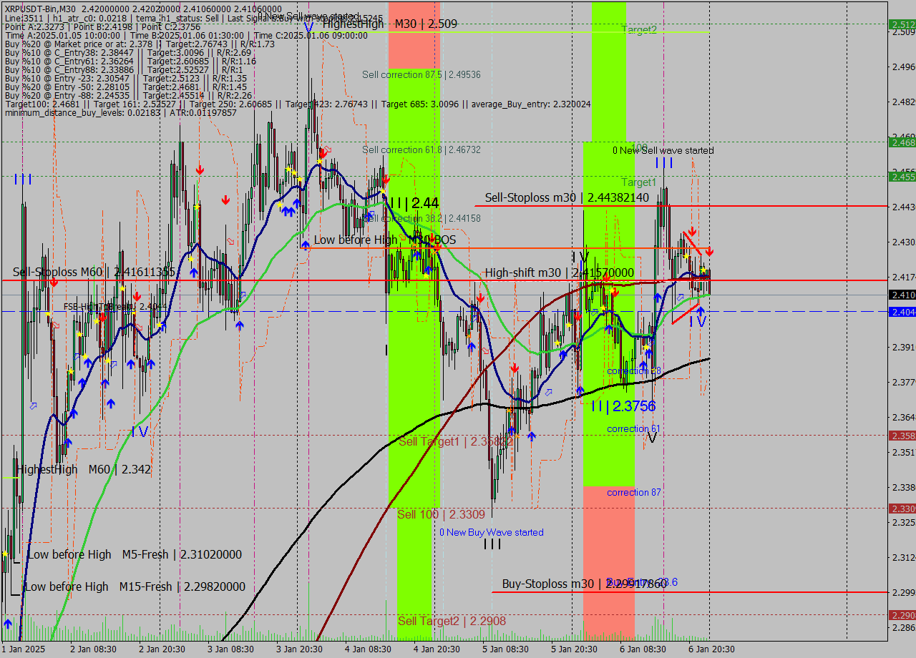Click the green 2.455 price tag
Screen dimensions: 916x658
[x=902, y=176]
